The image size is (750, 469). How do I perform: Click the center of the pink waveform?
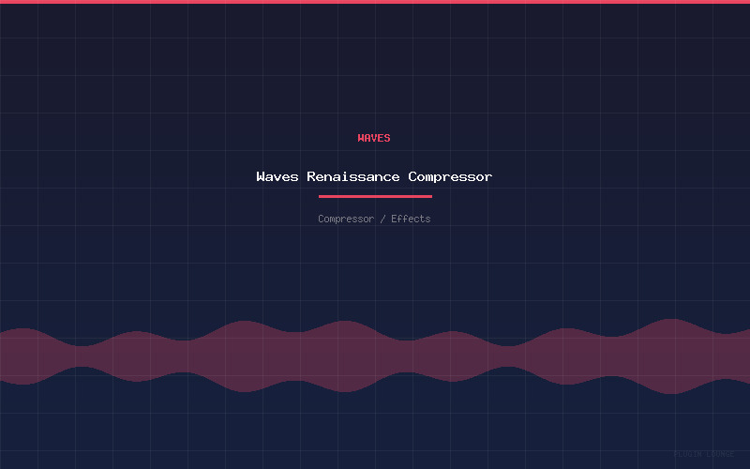click(x=375, y=356)
